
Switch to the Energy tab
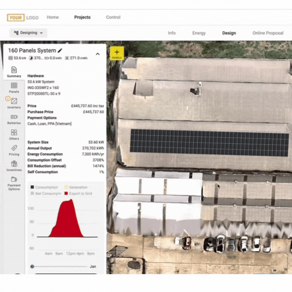click(199, 33)
